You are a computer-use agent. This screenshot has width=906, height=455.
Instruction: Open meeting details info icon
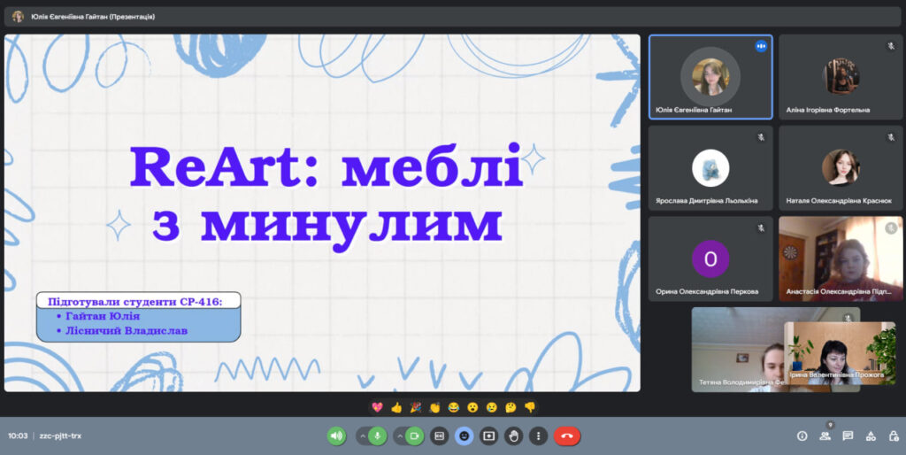[802, 436]
